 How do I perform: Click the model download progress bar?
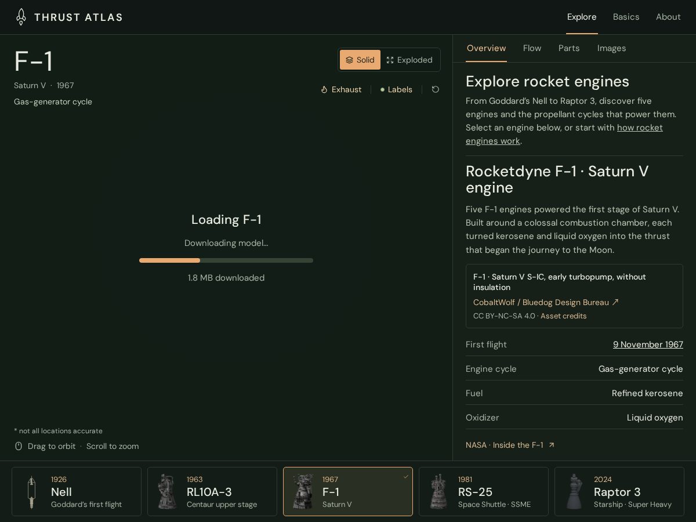226,260
